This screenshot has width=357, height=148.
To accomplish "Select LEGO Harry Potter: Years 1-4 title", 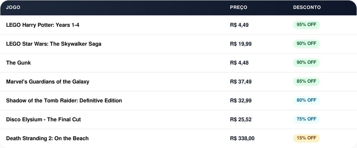I will (x=43, y=25).
